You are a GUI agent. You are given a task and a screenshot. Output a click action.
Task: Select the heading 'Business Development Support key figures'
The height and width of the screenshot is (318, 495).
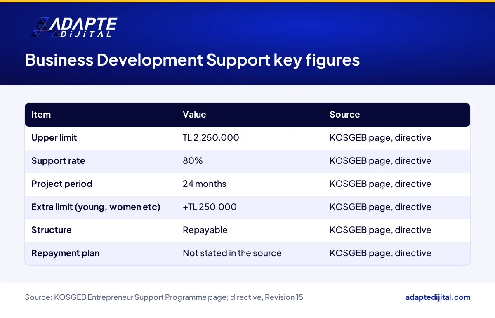click(192, 60)
